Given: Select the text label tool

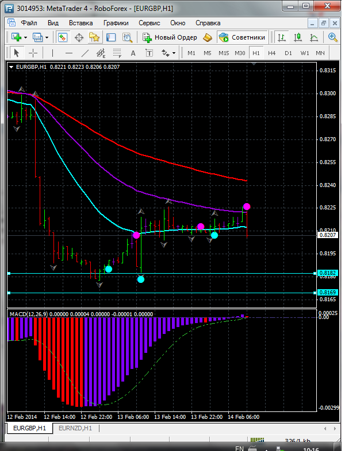Looking at the screenshot, I should tap(149, 53).
